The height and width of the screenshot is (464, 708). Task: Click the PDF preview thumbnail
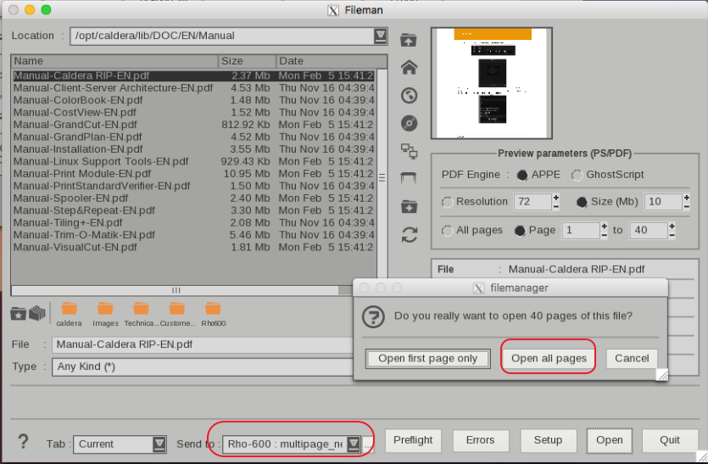(492, 83)
